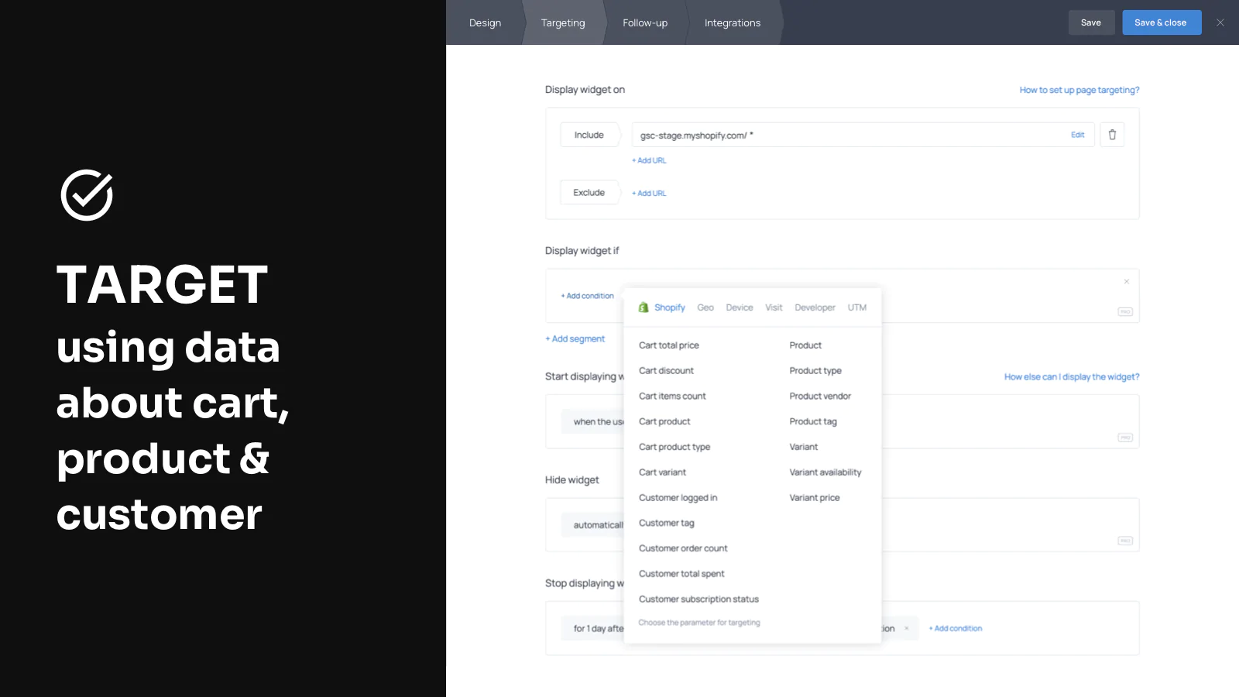1239x697 pixels.
Task: Switch to the Follow-up tab
Action: coord(644,22)
